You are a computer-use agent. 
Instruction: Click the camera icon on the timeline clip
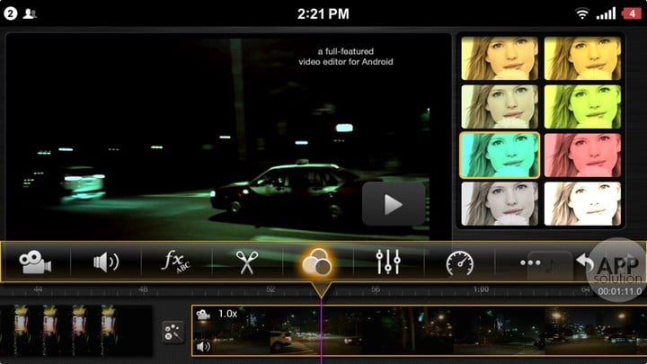203,315
